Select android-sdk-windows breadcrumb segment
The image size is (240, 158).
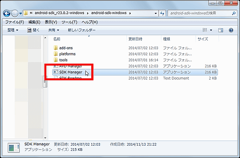pos(109,13)
